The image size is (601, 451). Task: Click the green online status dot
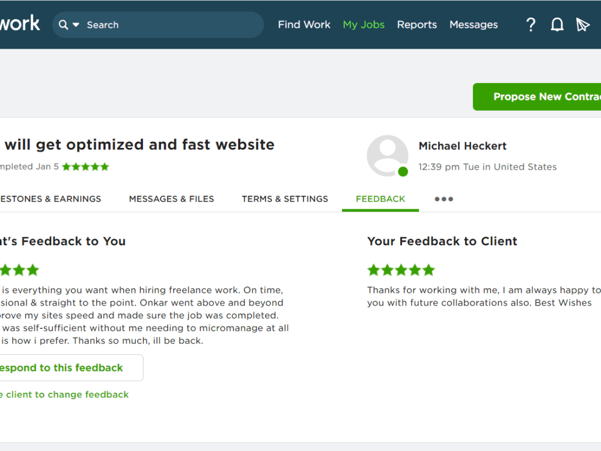403,171
